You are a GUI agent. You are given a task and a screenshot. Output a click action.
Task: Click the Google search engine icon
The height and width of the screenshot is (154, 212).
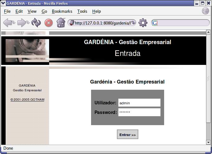[x=155, y=23]
